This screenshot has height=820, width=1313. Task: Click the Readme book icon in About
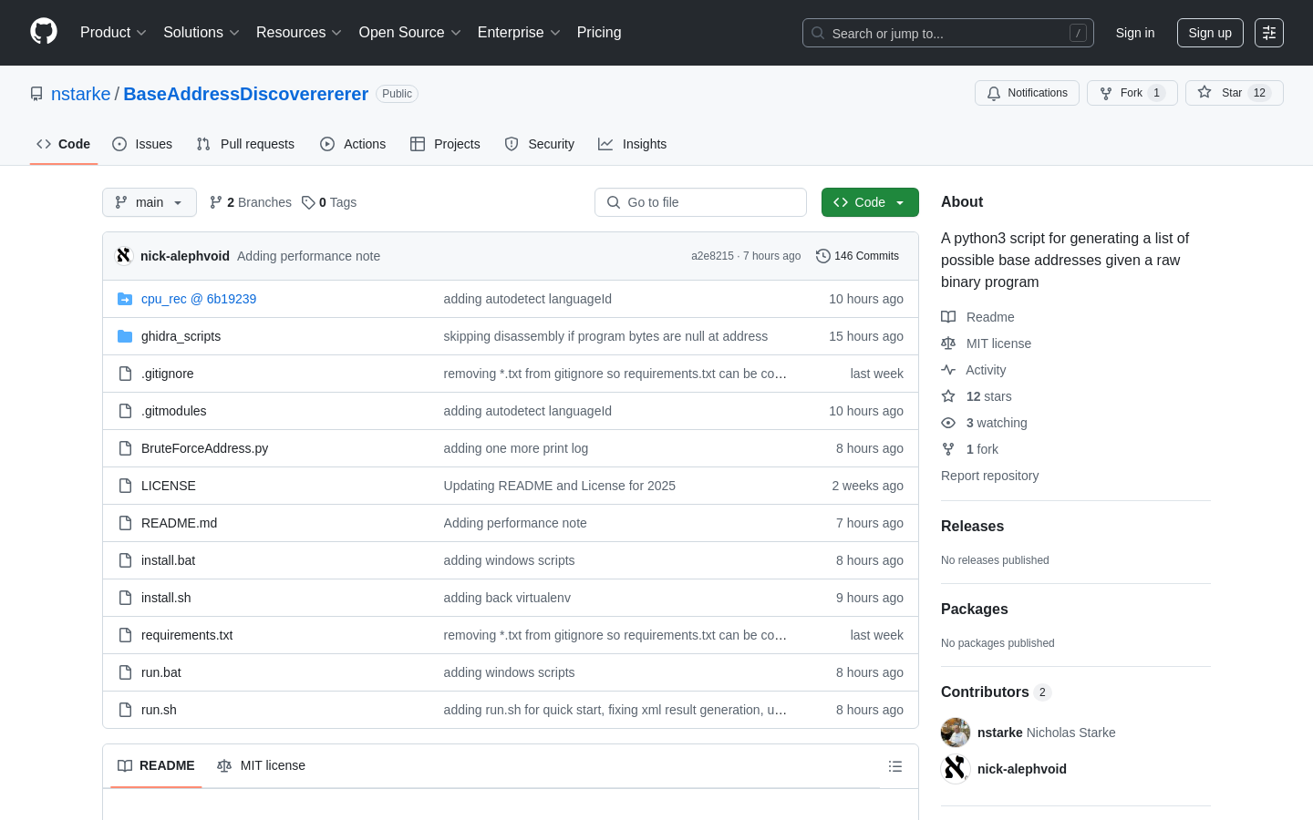948,317
